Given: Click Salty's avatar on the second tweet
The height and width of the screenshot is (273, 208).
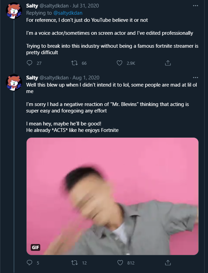Looking at the screenshot, I should pos(14,82).
